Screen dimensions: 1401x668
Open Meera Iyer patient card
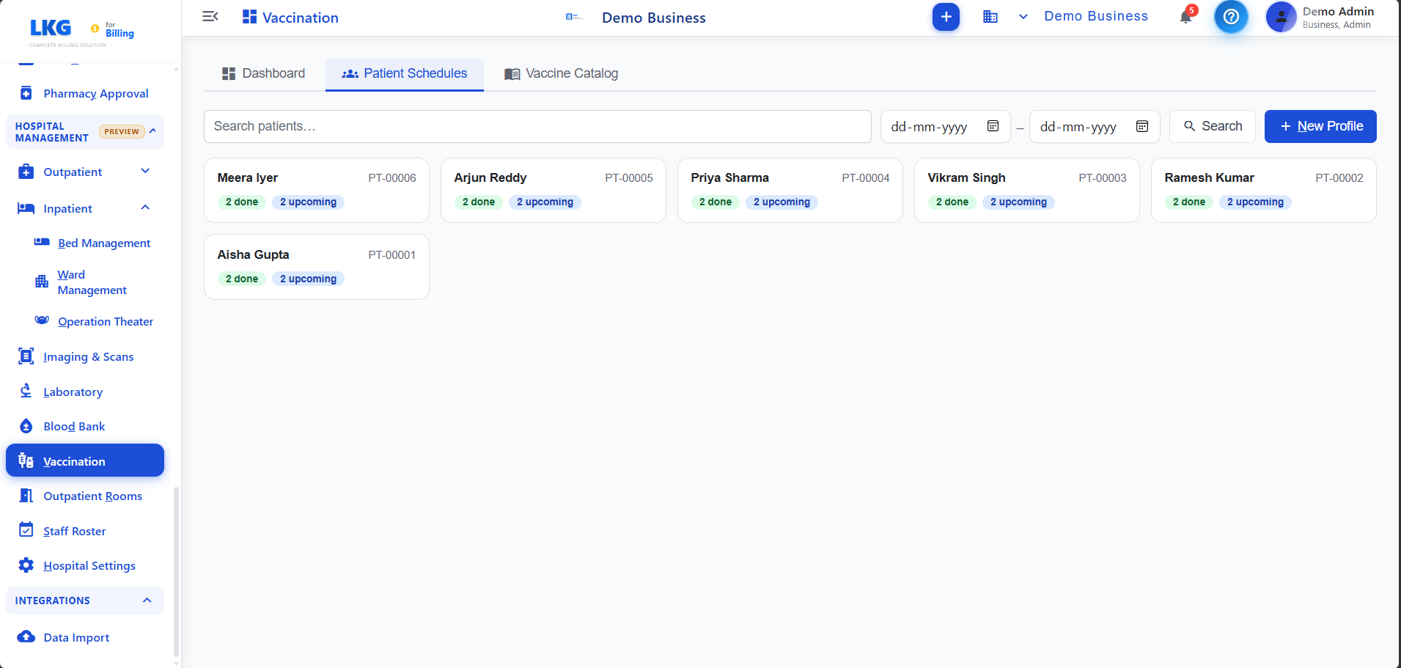(x=317, y=190)
